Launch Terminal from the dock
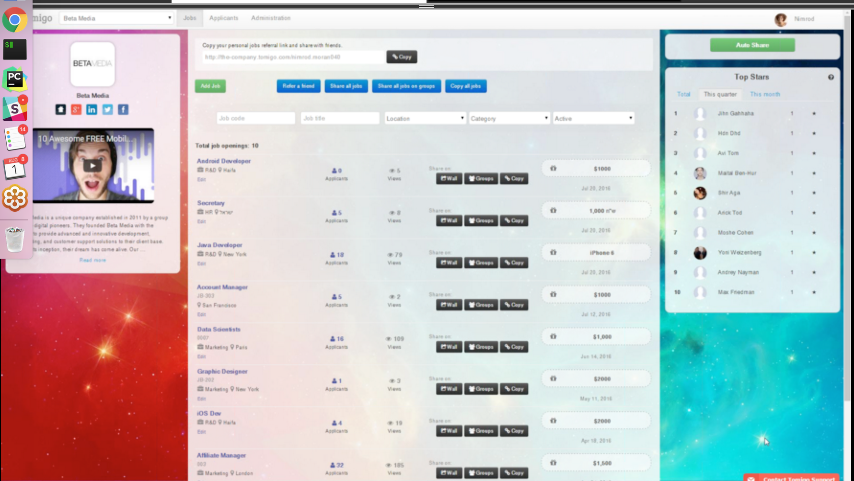This screenshot has width=854, height=481. pos(15,49)
